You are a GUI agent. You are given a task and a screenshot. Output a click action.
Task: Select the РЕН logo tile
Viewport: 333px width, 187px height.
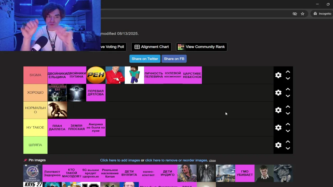(x=96, y=75)
